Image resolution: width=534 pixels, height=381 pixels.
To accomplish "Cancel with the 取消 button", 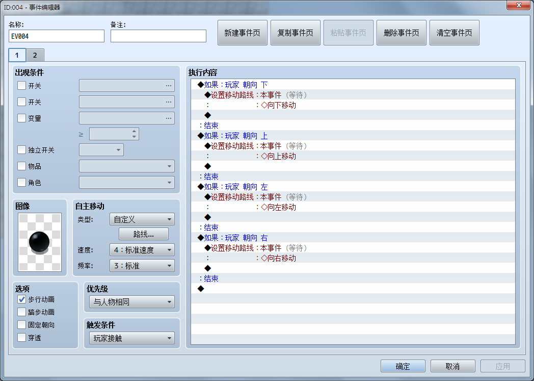I will tap(452, 366).
